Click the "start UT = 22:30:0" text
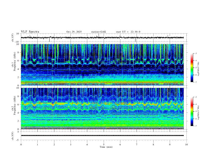Image resolution: width=210 pixels, height=162 pixels. pos(128,32)
